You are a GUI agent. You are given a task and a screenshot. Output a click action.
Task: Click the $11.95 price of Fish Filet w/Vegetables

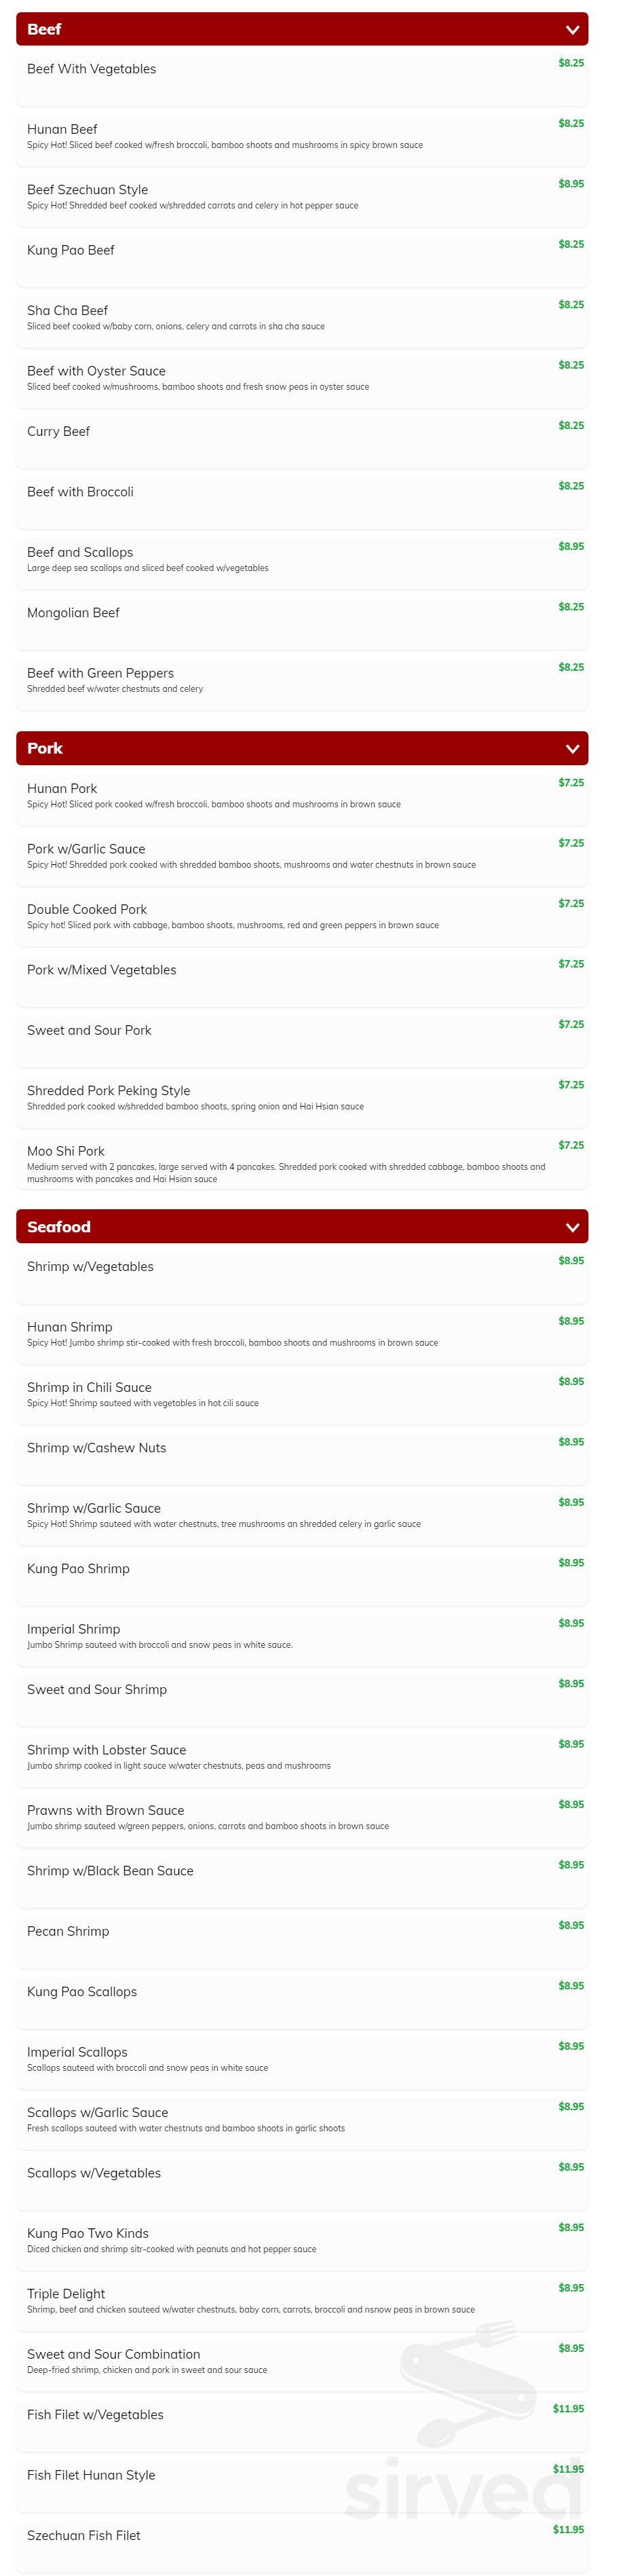point(568,2408)
